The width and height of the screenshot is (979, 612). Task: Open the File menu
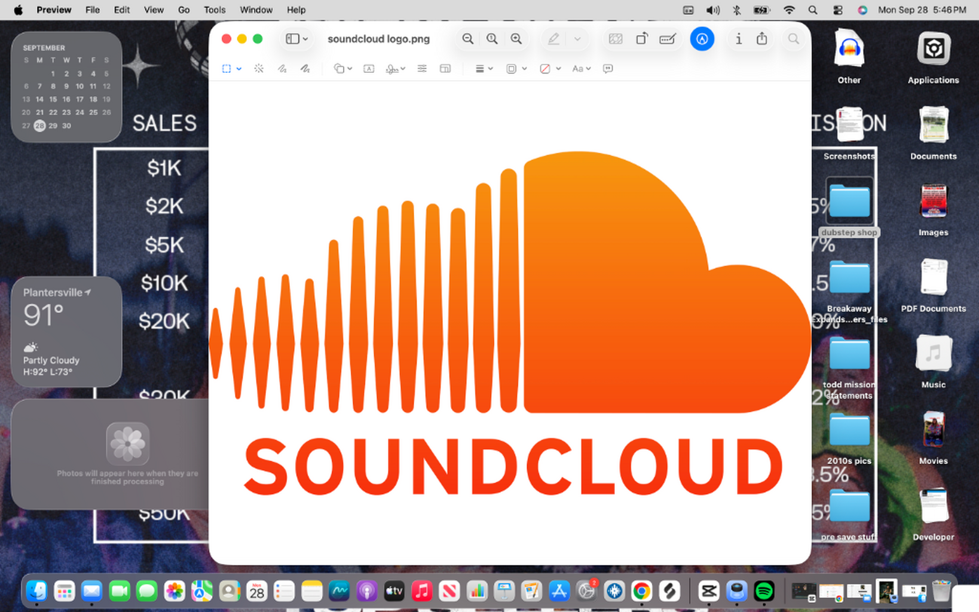93,10
